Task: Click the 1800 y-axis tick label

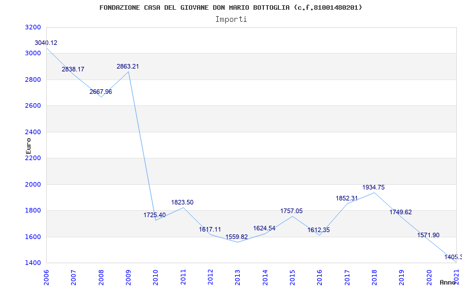Action: pos(33,211)
